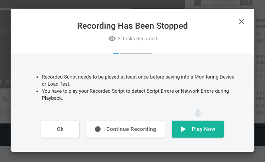The image size is (265, 162).
Task: Select the gray second step indicator
Action: click(x=136, y=54)
